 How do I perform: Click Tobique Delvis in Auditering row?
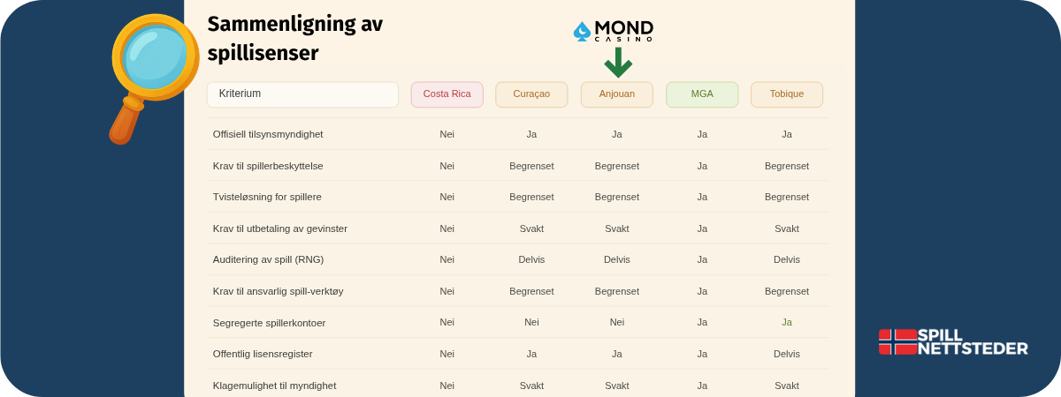point(787,259)
